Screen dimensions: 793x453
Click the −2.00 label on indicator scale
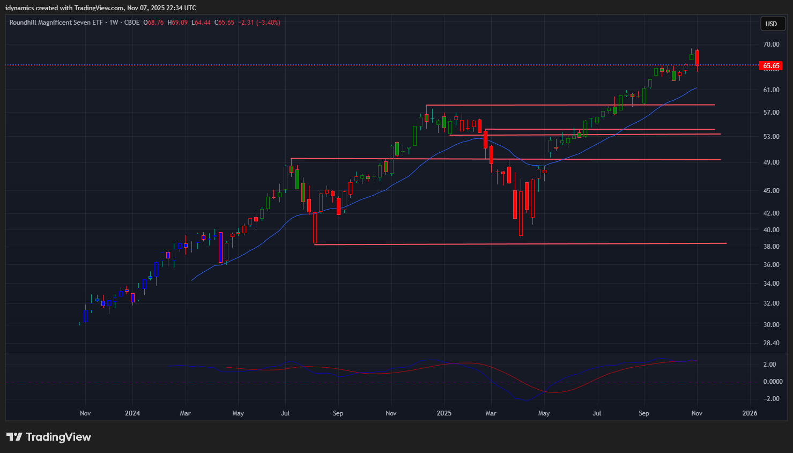[771, 399]
